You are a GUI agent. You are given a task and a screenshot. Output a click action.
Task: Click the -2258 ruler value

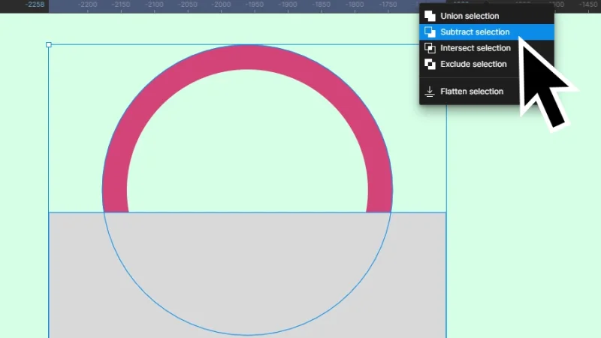click(35, 5)
